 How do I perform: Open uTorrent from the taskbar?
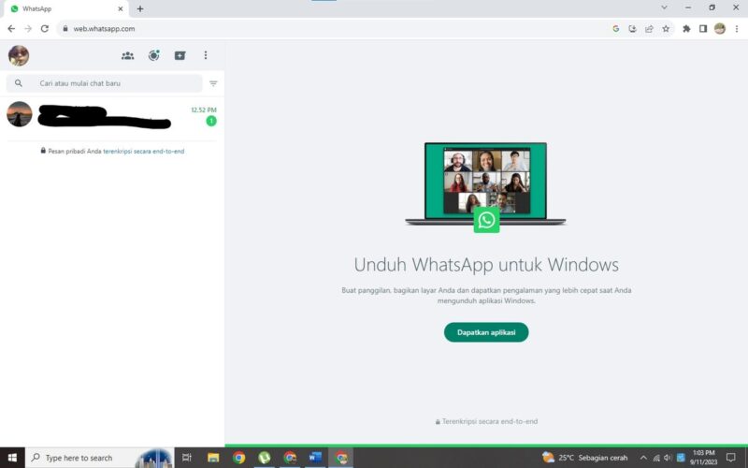tap(265, 458)
